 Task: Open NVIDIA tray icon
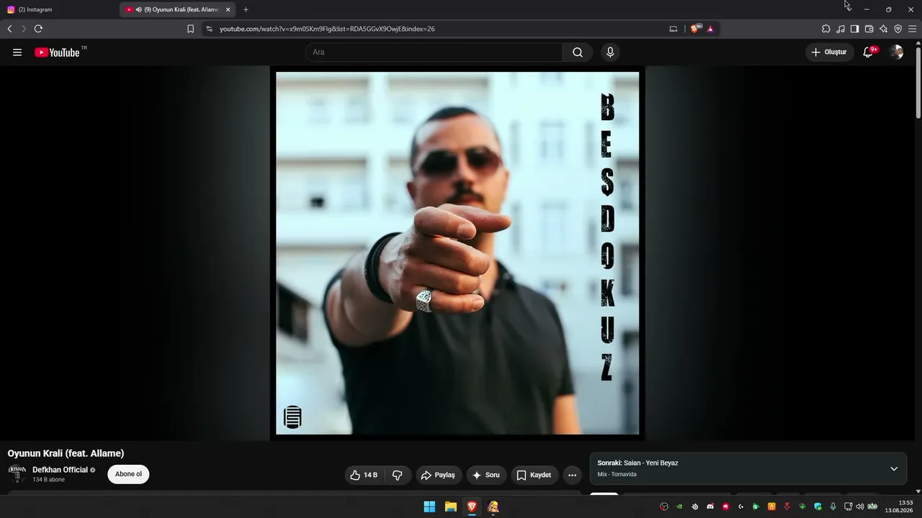679,506
